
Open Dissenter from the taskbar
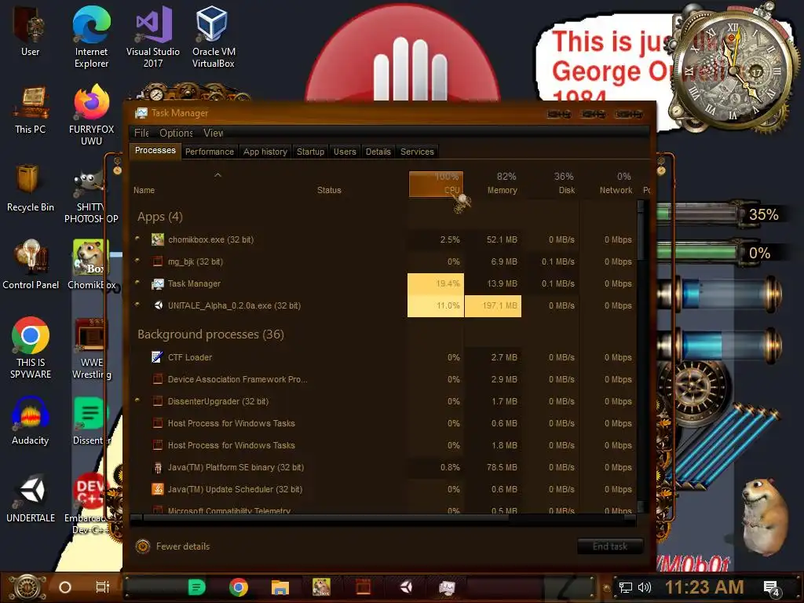click(196, 587)
